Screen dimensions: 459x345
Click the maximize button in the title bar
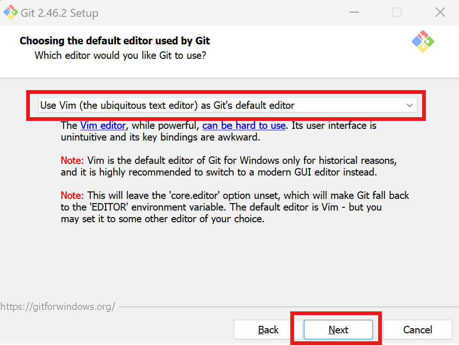point(397,12)
